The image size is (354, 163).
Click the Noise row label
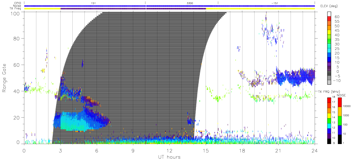pos(18,6)
